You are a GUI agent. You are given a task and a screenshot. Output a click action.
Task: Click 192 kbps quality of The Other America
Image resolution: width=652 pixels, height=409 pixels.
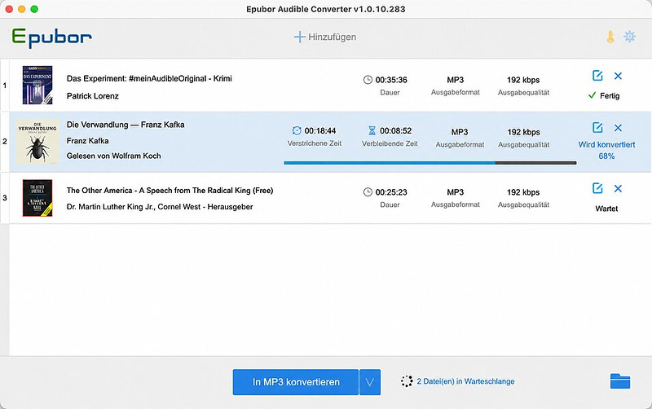pyautogui.click(x=523, y=192)
